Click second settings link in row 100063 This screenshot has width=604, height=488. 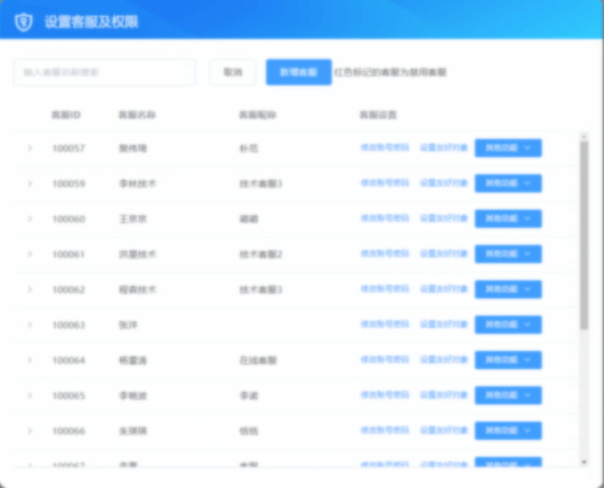point(444,325)
